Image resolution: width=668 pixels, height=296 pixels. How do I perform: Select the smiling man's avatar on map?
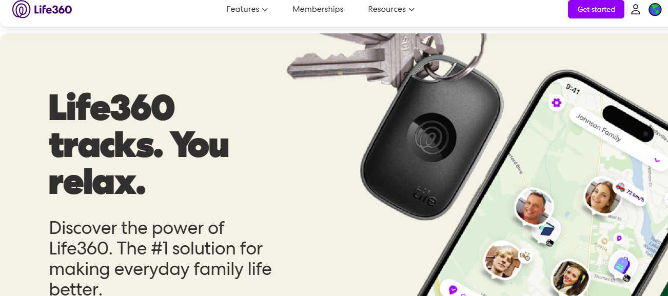point(535,207)
